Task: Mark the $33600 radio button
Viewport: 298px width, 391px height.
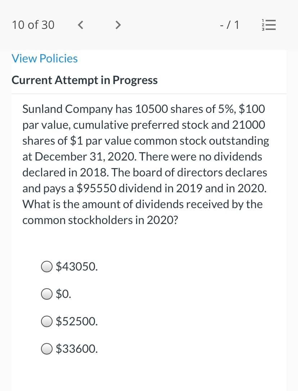Action: (x=46, y=348)
